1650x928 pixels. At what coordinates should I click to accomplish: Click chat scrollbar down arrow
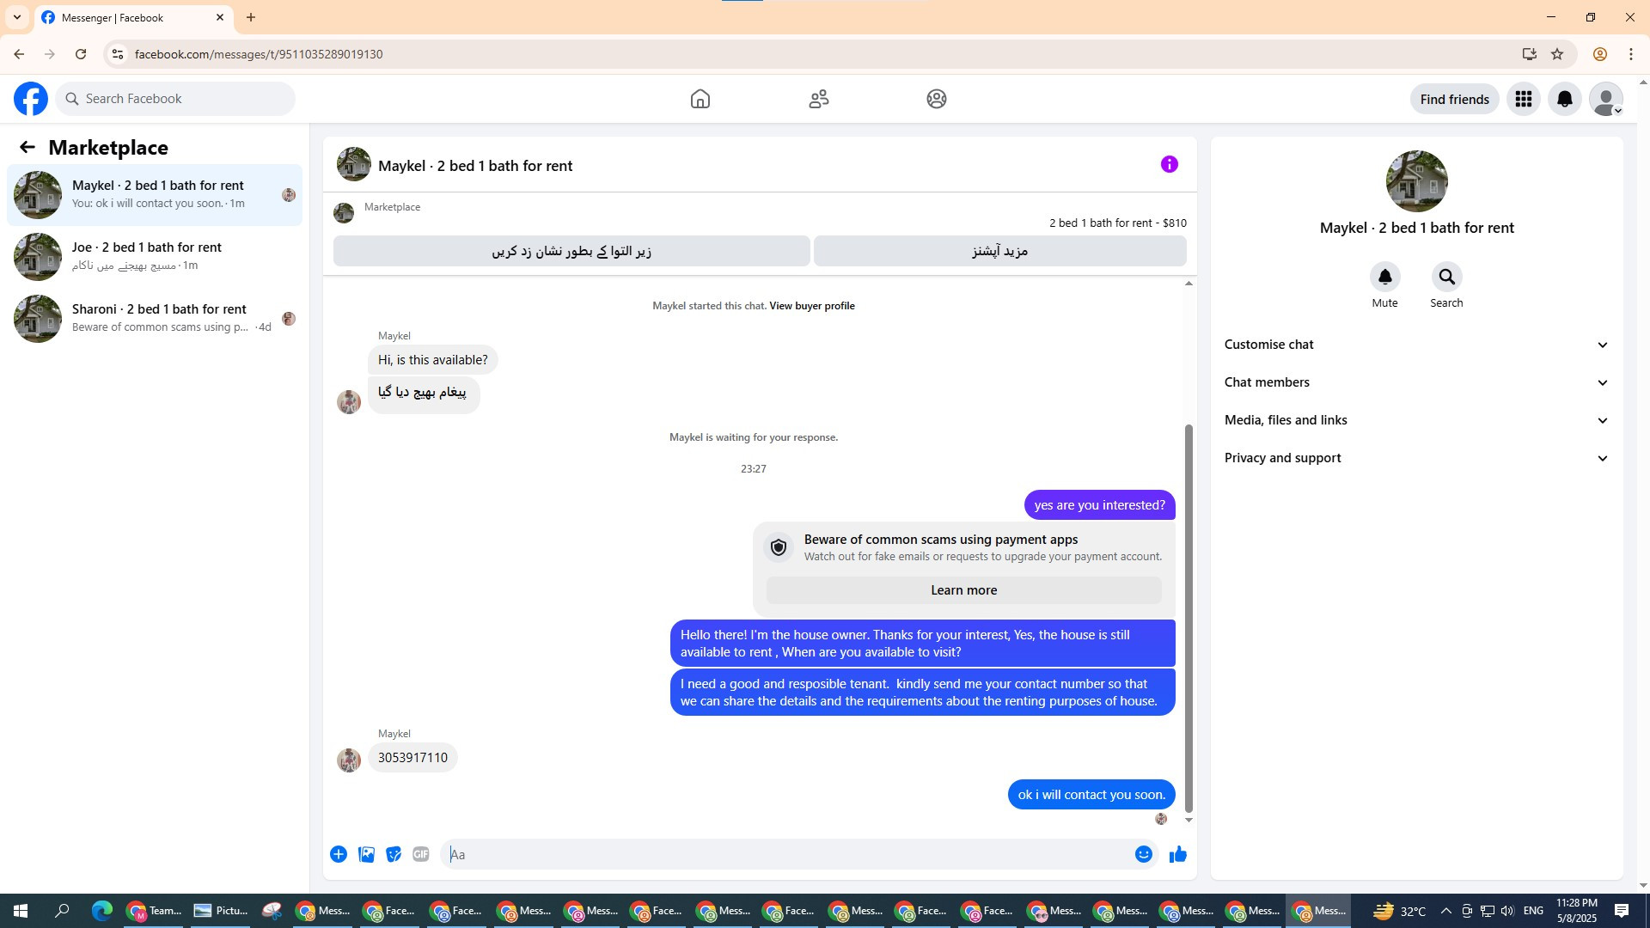tap(1189, 820)
